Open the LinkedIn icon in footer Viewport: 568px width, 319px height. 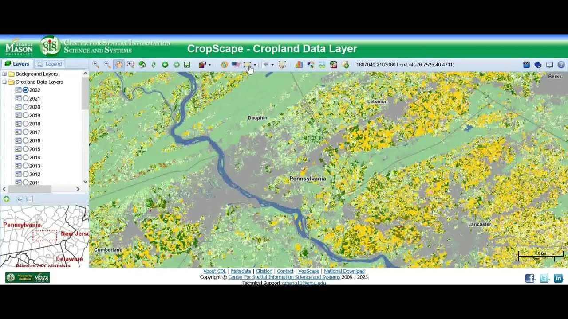tap(558, 278)
